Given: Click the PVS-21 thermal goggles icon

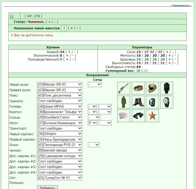Looking at the screenshot, I should 138,116.
